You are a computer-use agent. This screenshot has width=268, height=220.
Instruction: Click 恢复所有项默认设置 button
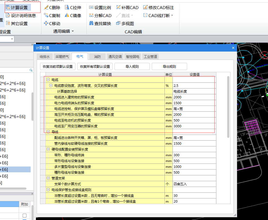(95, 66)
